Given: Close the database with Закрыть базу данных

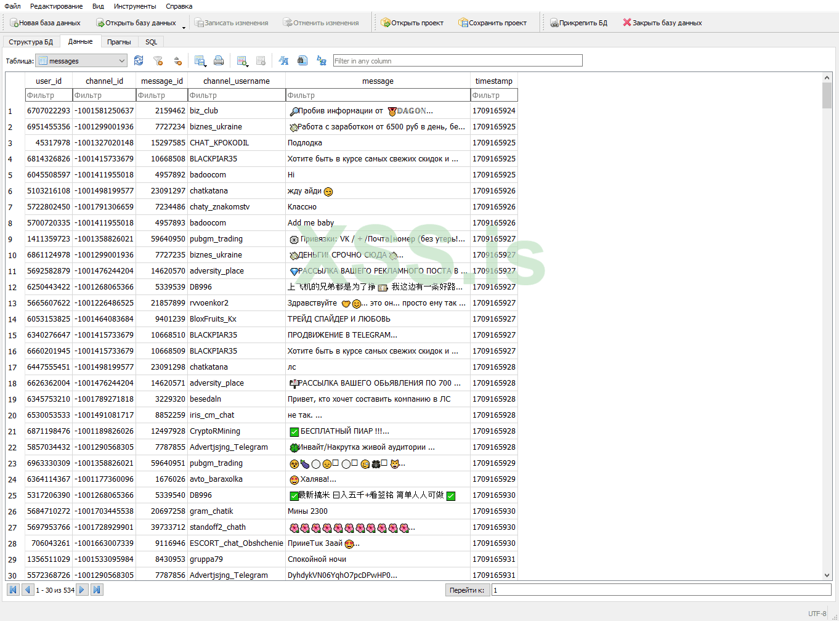Looking at the screenshot, I should (x=662, y=23).
